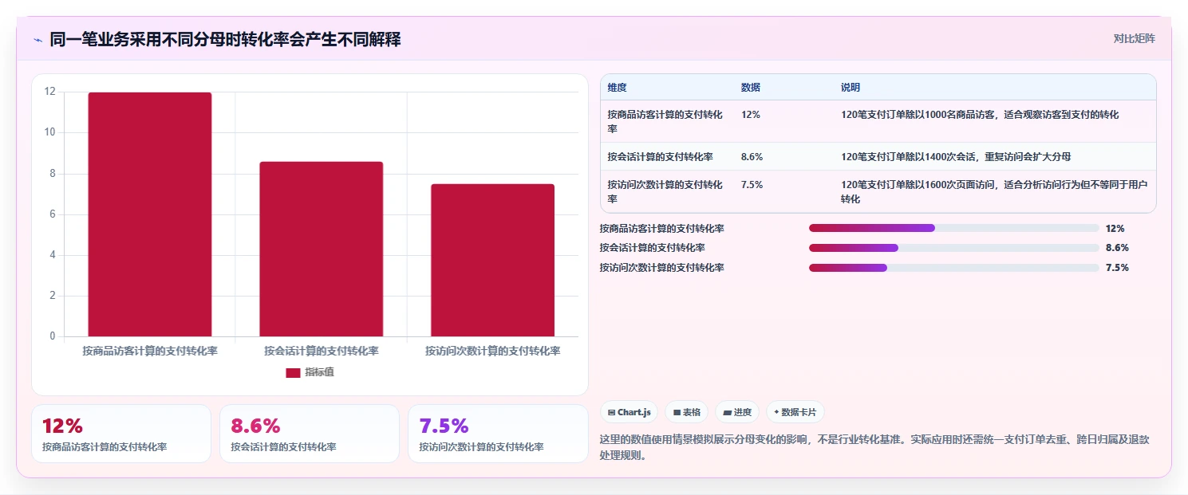Viewport: 1188px width, 495px height.
Task: Click the description mentioning 1000名商品访客
Action: [980, 115]
